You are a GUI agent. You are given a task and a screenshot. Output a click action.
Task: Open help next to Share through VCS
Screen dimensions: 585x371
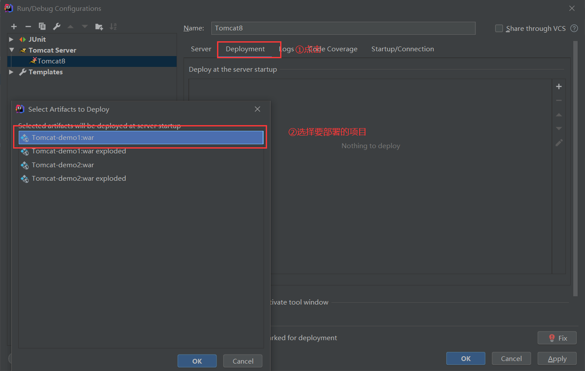pyautogui.click(x=574, y=28)
